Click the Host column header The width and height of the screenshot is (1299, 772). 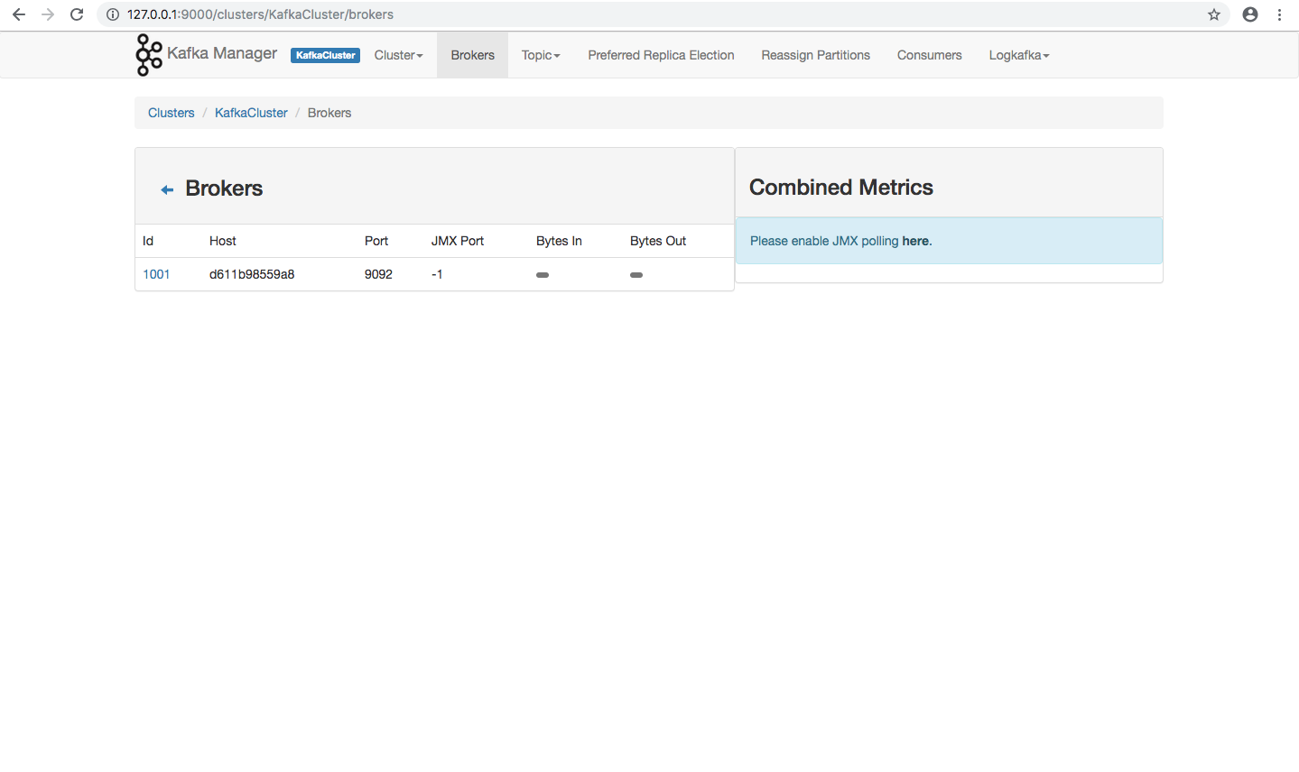click(x=223, y=241)
